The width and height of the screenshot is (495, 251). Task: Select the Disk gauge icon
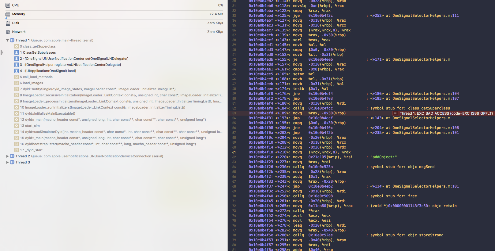coord(8,23)
